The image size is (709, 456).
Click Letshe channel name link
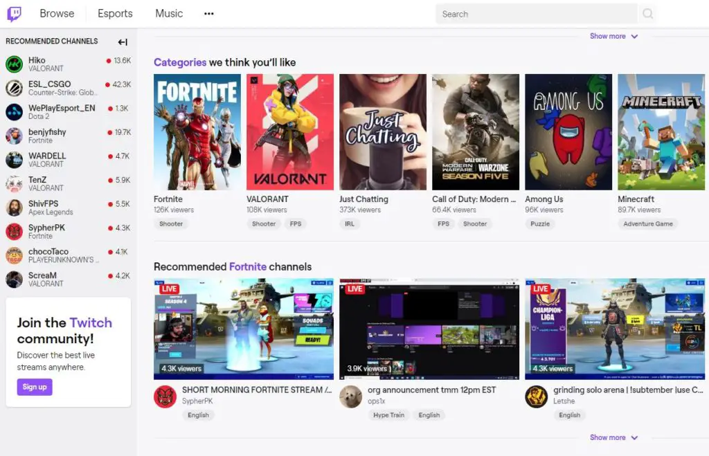(x=564, y=401)
